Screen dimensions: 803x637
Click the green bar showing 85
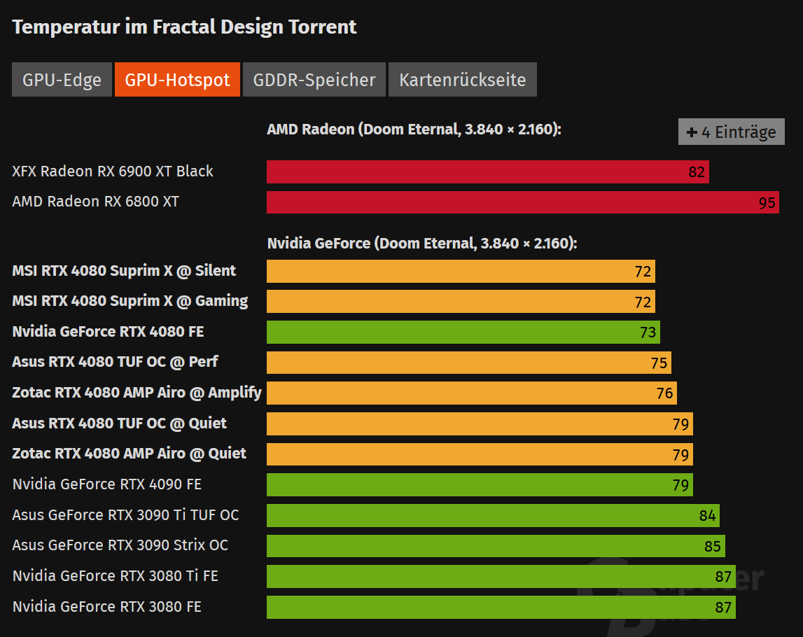496,546
